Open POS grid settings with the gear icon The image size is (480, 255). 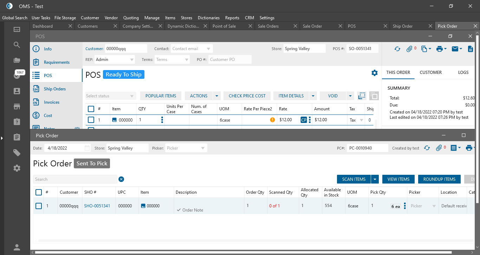point(375,73)
